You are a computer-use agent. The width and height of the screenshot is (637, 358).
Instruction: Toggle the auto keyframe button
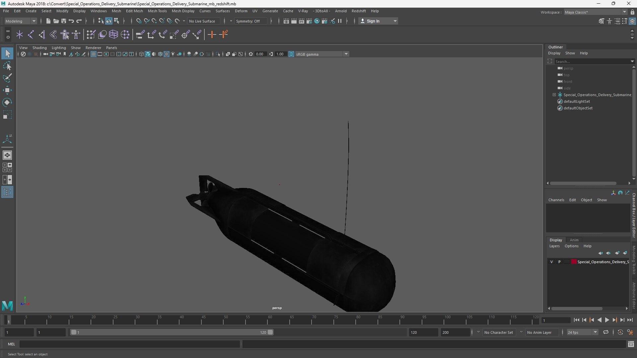620,332
